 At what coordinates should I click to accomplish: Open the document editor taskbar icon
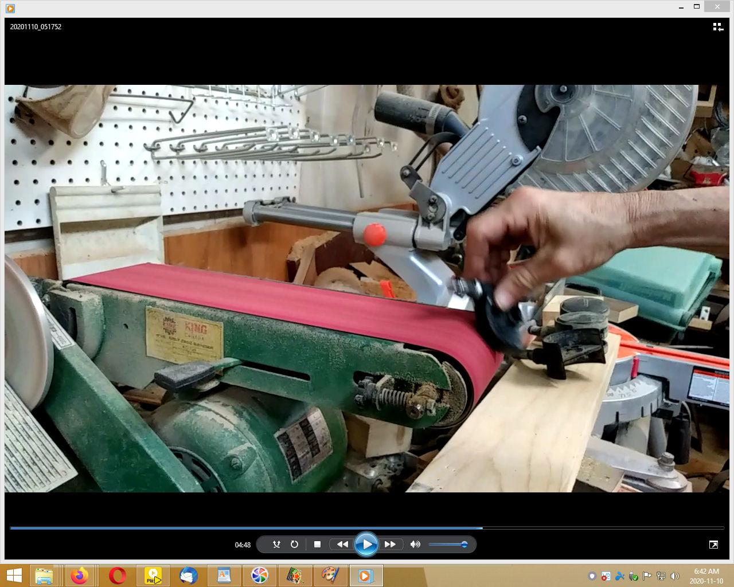[x=224, y=575]
